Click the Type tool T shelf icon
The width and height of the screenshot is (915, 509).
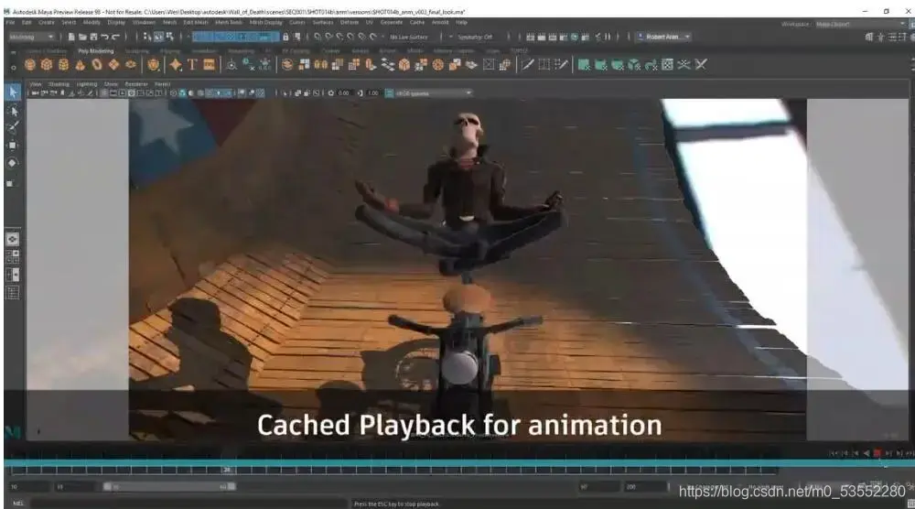click(x=192, y=65)
